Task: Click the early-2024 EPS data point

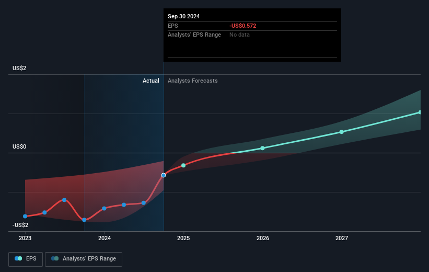Action: click(x=104, y=209)
